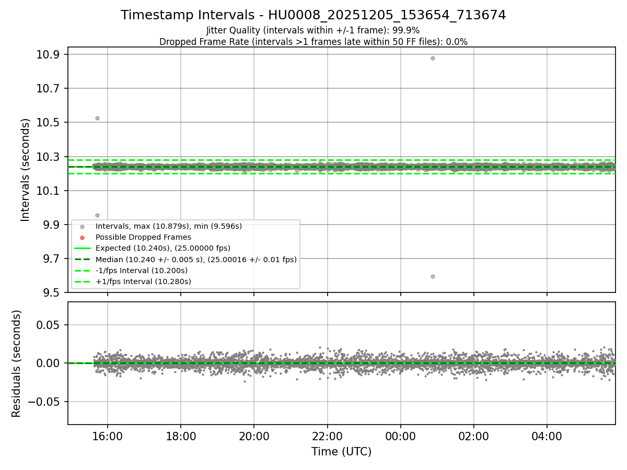Click the plot title 'Timestamp Intervals - HU0008_20251205_153654_713674'

point(313,15)
